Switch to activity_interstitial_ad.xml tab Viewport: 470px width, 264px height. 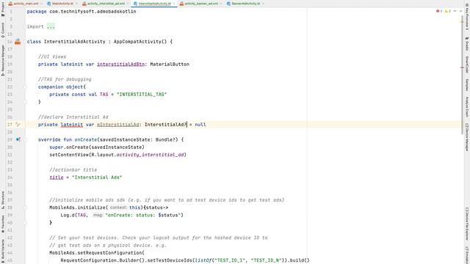coord(106,4)
